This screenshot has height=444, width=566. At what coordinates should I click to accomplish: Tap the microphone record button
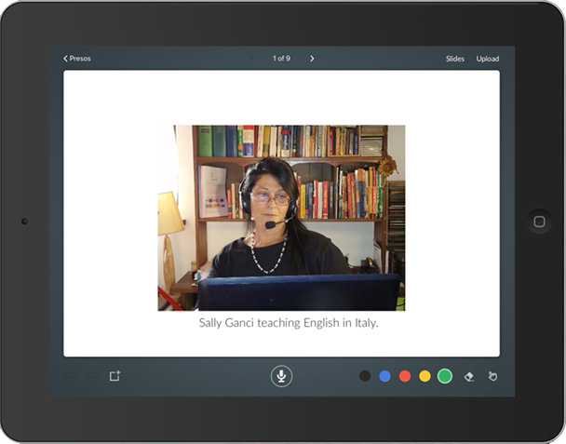coord(281,376)
